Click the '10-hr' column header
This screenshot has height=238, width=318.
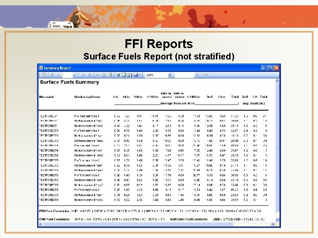tap(126, 97)
